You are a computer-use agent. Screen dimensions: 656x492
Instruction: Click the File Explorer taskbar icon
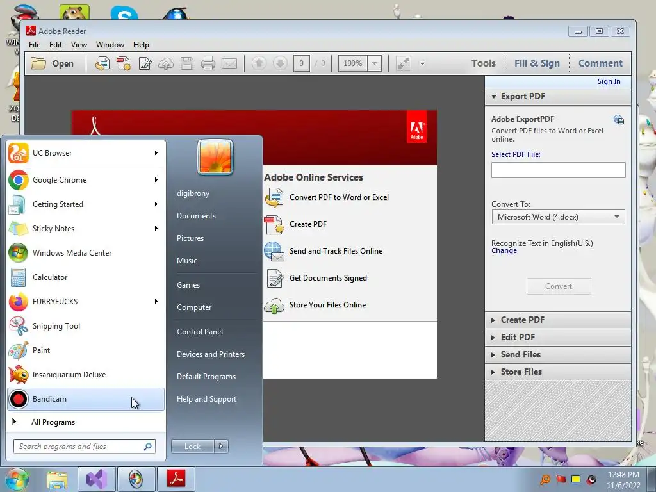tap(57, 479)
